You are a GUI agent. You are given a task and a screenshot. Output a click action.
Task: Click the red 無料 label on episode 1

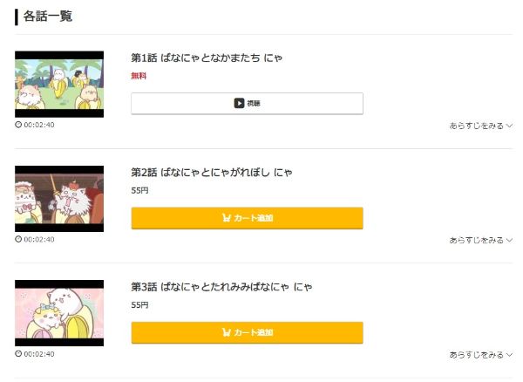tap(139, 76)
